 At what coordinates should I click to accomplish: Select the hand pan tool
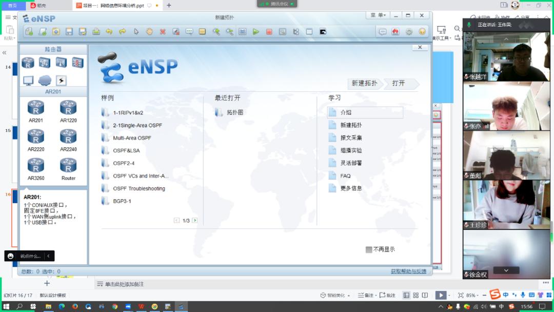coord(149,32)
